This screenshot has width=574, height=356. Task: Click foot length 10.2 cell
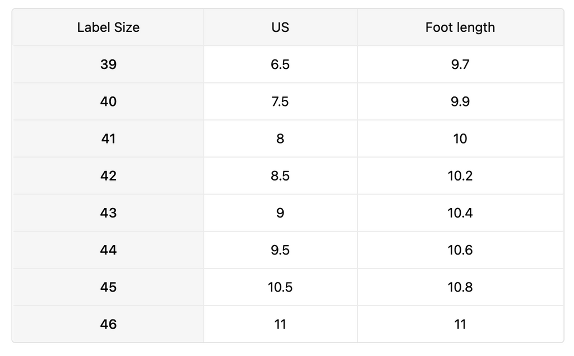point(460,175)
